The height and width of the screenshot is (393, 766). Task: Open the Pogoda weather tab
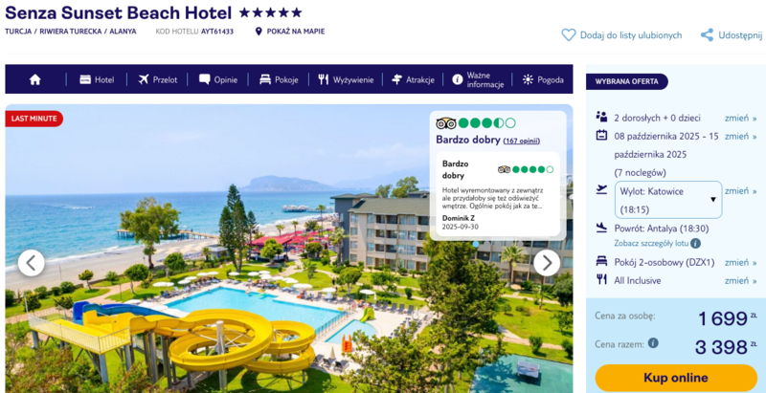(x=543, y=79)
